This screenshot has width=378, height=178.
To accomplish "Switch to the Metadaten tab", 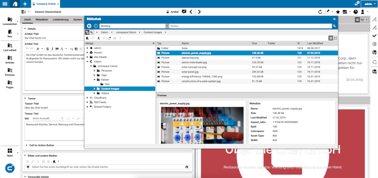I will 42,19.
